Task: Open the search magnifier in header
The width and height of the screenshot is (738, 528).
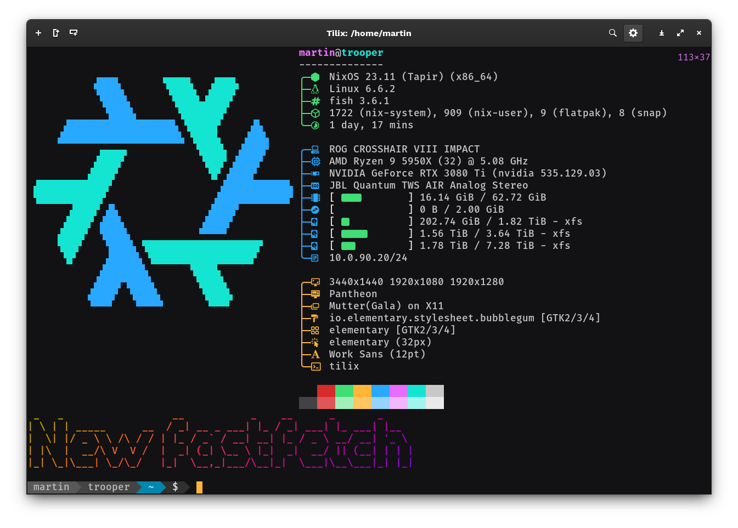Action: [x=613, y=33]
